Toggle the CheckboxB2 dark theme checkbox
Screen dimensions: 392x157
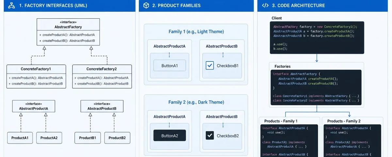pos(210,135)
